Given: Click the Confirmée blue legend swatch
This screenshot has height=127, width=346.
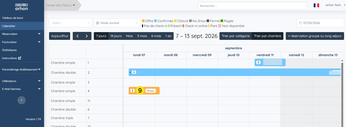Looking at the screenshot, I should (x=155, y=21).
